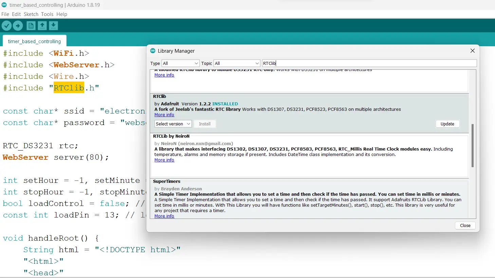Click the Close button in Library Manager

465,225
